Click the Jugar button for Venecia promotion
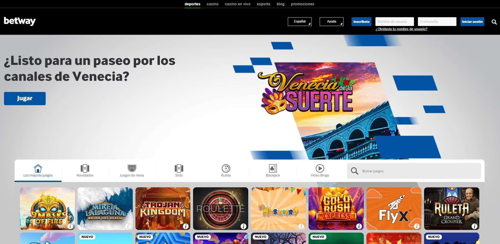Viewport: 500px width, 244px height. [x=25, y=98]
